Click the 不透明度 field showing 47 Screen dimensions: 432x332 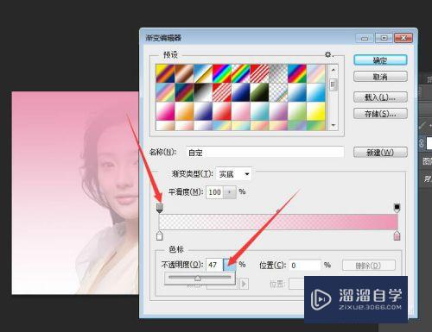[x=214, y=265]
